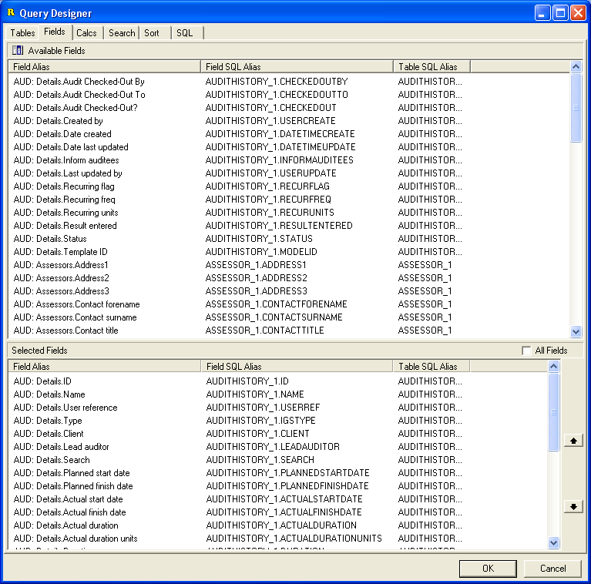Confirm with the OK button
This screenshot has height=584, width=591.
tap(488, 568)
